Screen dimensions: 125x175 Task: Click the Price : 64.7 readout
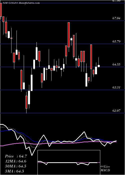16,156
